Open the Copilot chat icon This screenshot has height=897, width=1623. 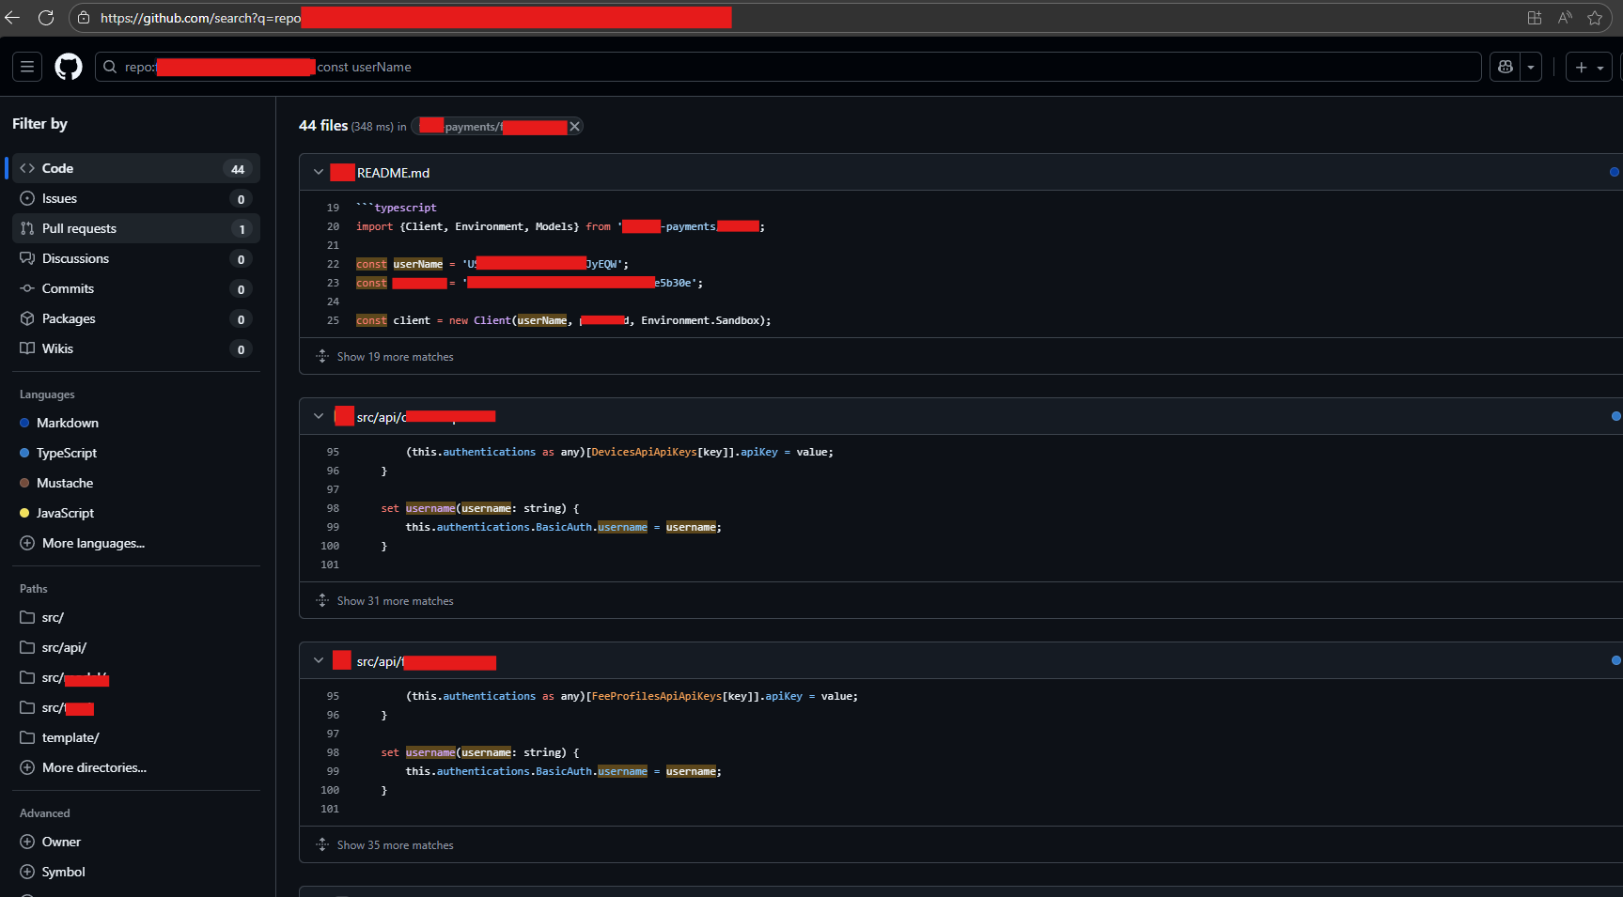[1506, 67]
